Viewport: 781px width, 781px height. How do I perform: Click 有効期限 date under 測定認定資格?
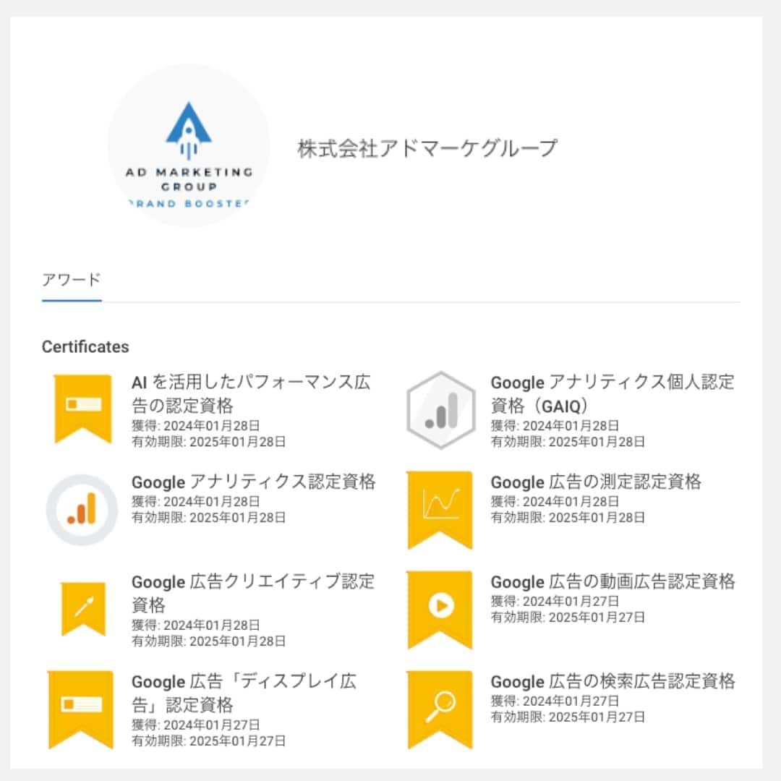[568, 518]
